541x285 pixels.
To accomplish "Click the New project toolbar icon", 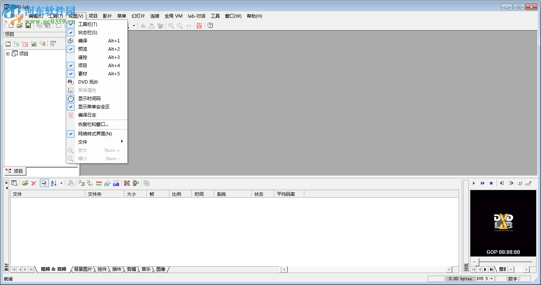I will (11, 25).
